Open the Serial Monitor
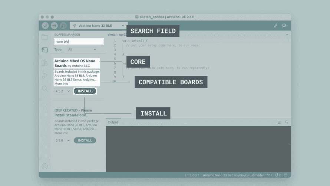 284,26
